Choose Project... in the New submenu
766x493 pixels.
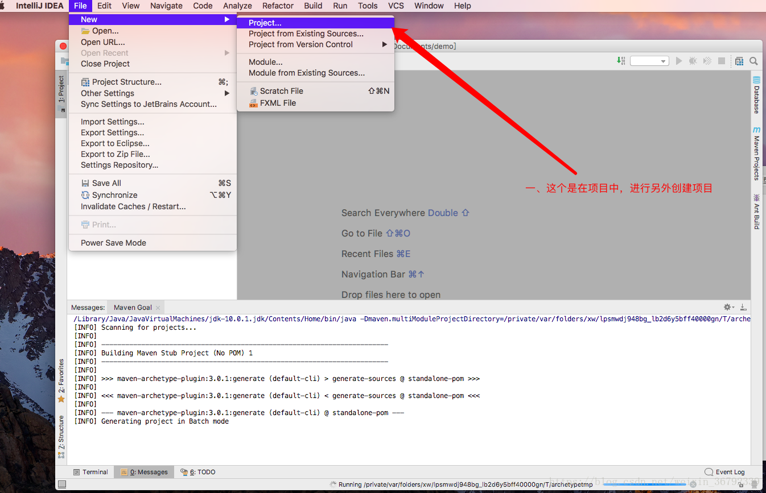pyautogui.click(x=315, y=23)
